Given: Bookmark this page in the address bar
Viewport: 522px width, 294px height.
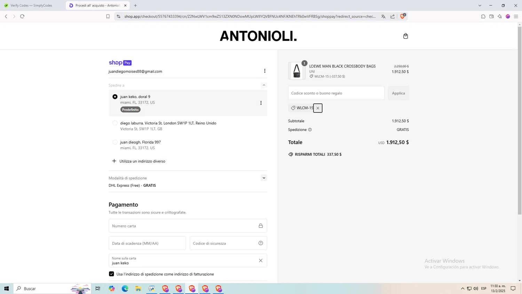Looking at the screenshot, I should tap(108, 16).
